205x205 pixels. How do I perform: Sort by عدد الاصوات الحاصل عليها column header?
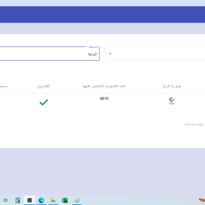click(104, 86)
